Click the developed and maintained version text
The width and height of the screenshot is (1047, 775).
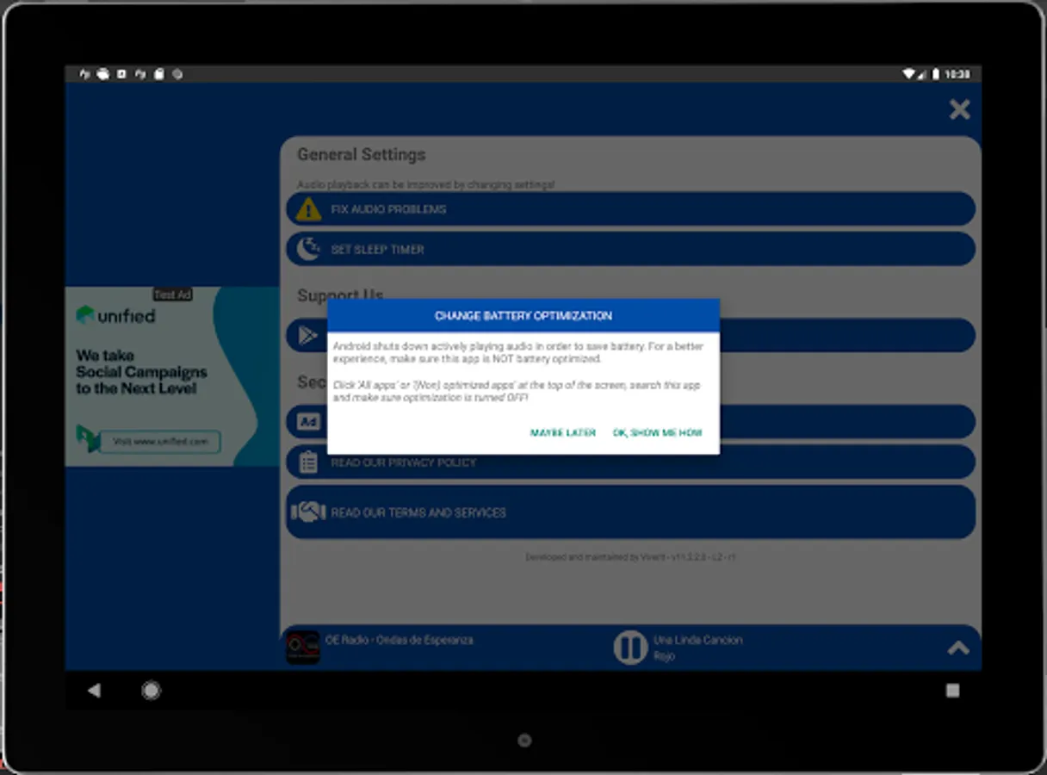coord(630,557)
